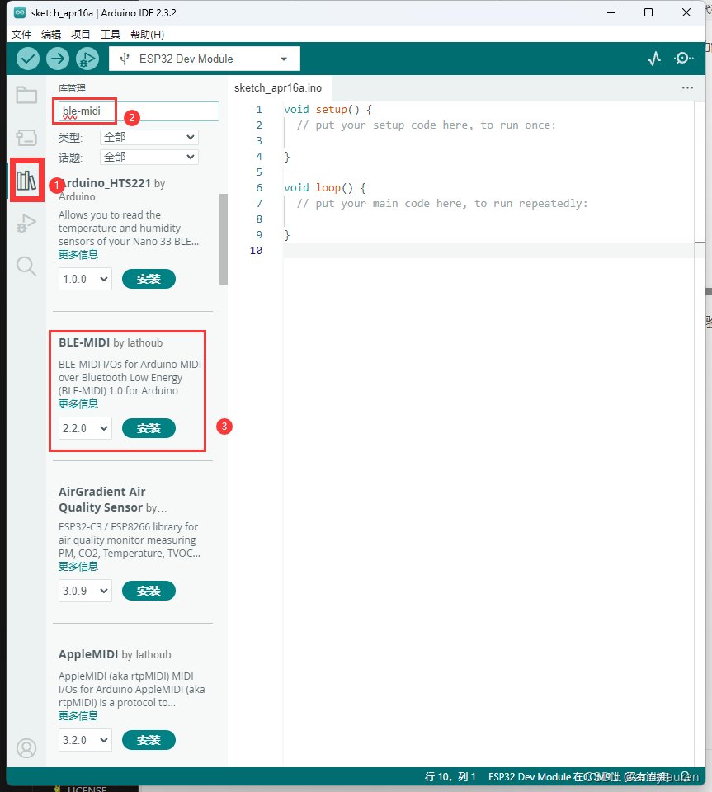
Task: Start debugging with the debug play icon
Action: (87, 59)
